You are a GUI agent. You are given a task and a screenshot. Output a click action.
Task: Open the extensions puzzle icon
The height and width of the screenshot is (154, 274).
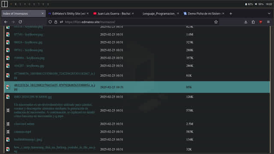(x=253, y=22)
